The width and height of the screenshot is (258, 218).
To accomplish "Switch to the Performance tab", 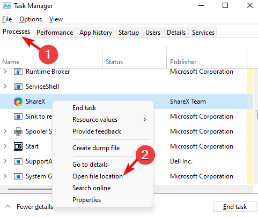I will [55, 33].
